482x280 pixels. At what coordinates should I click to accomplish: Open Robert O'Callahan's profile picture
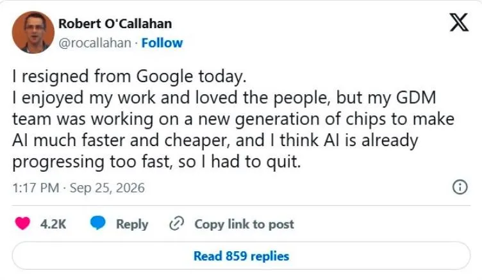[33, 32]
